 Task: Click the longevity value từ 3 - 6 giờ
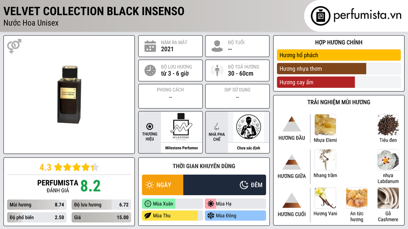coord(175,74)
